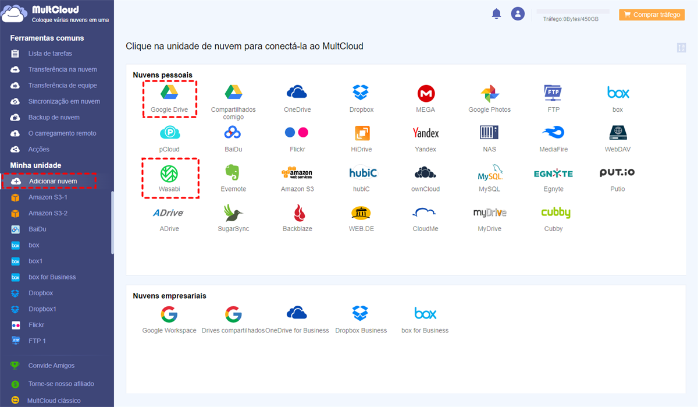Choose the WEB.DE cloud
The image size is (698, 407).
[x=361, y=218]
